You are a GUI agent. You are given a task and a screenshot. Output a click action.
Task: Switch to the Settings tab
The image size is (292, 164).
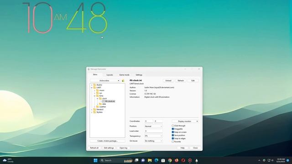pos(139,75)
